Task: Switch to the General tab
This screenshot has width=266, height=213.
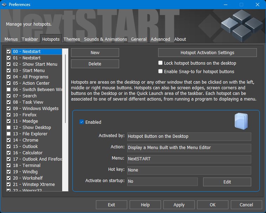Action: click(x=139, y=39)
